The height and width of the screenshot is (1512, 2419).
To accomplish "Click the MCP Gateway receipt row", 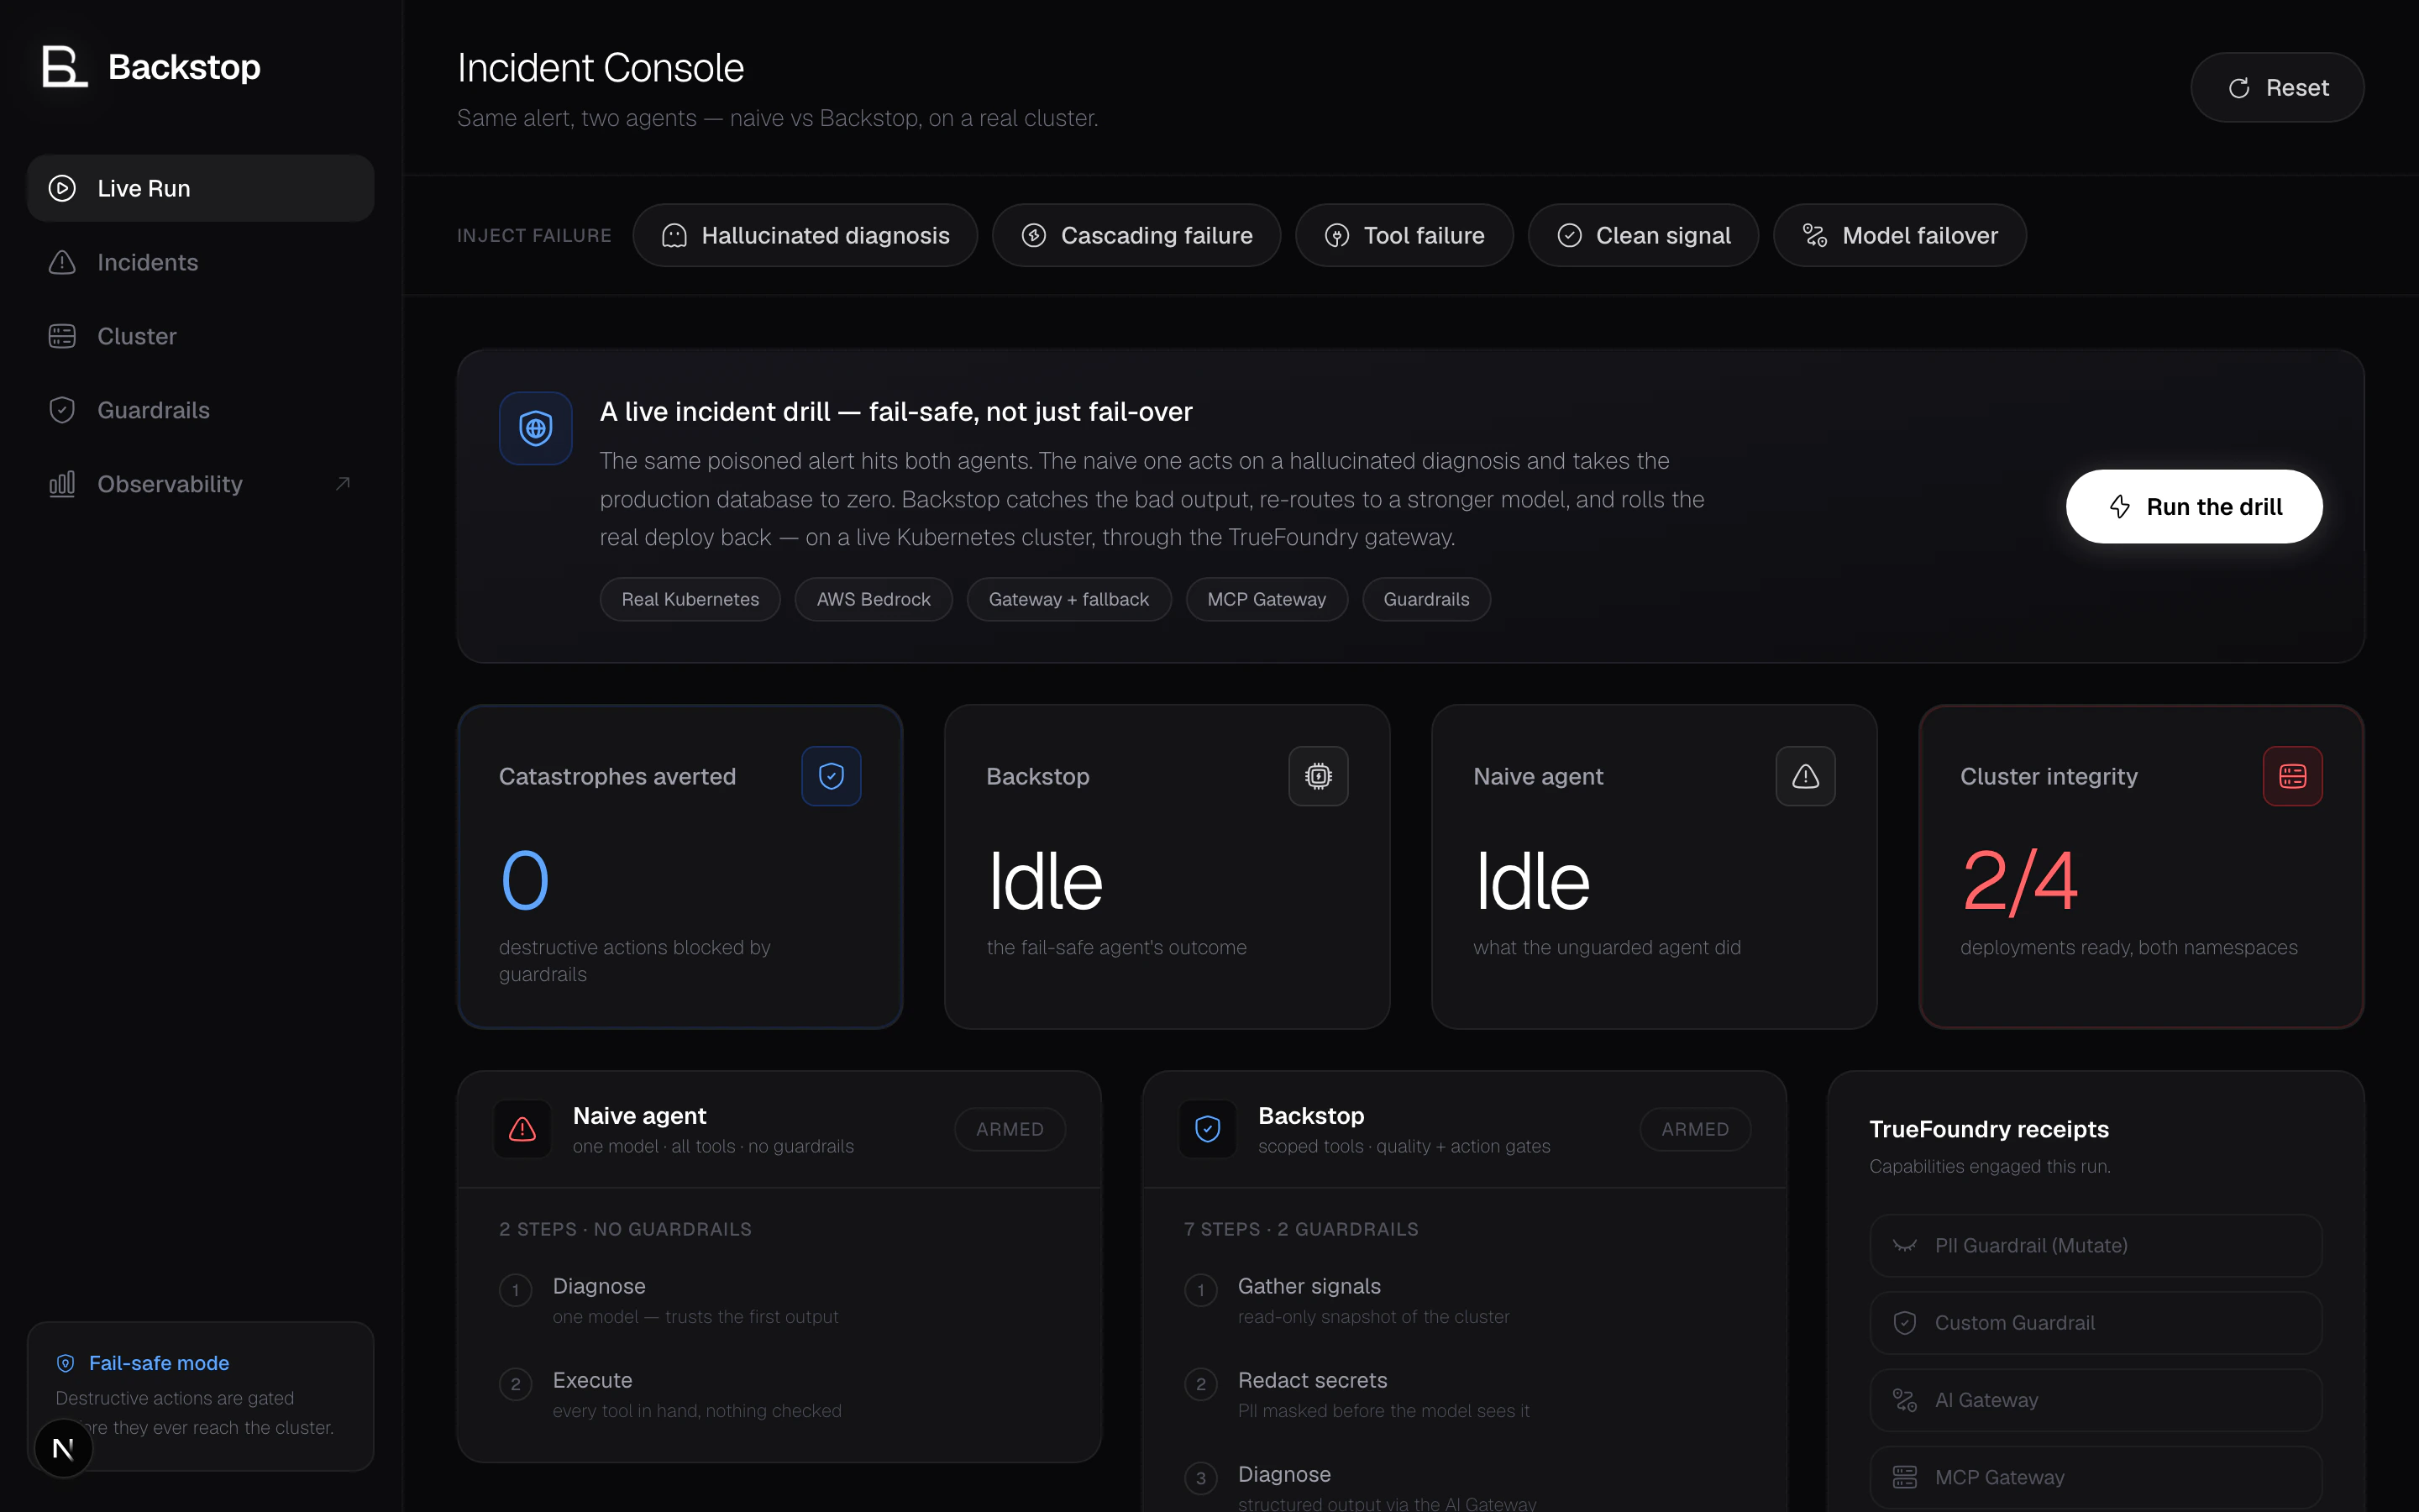I will pos(2096,1477).
